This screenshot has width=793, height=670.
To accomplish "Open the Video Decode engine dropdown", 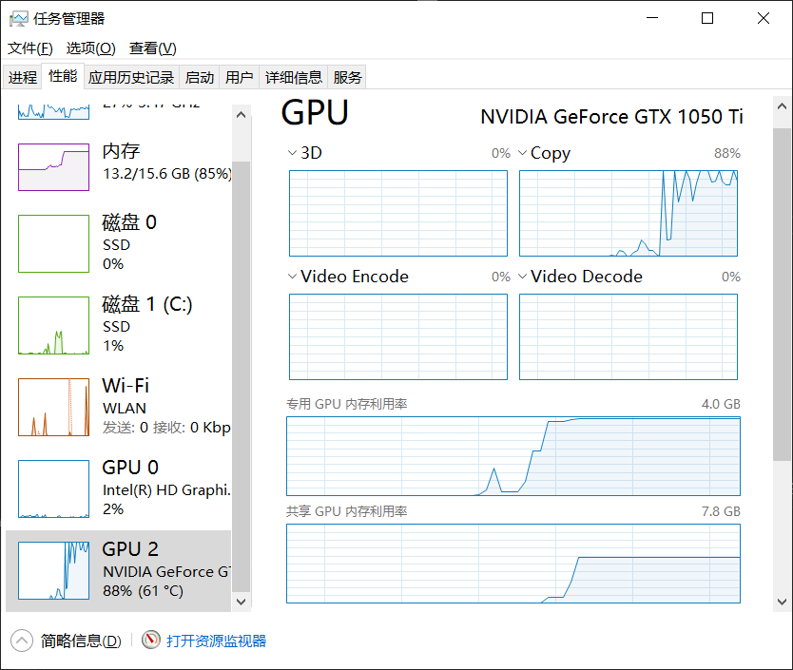I will (523, 276).
